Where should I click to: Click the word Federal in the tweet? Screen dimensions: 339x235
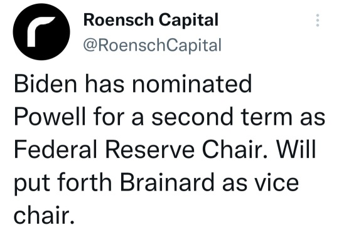[56, 149]
